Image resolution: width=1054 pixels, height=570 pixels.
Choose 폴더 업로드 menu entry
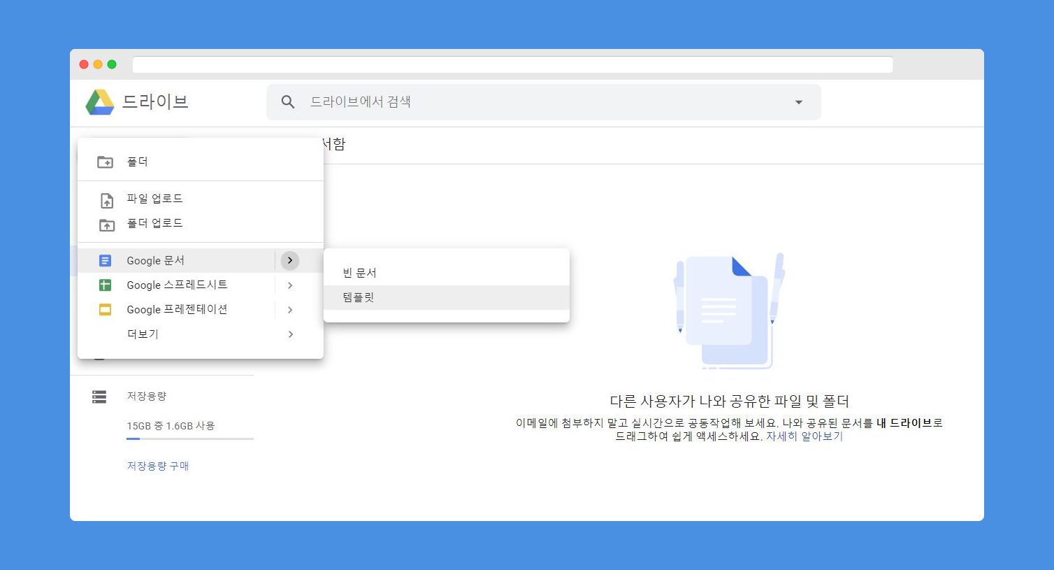point(201,224)
